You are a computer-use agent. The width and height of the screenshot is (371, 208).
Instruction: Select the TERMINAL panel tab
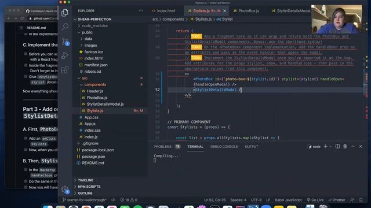click(195, 146)
